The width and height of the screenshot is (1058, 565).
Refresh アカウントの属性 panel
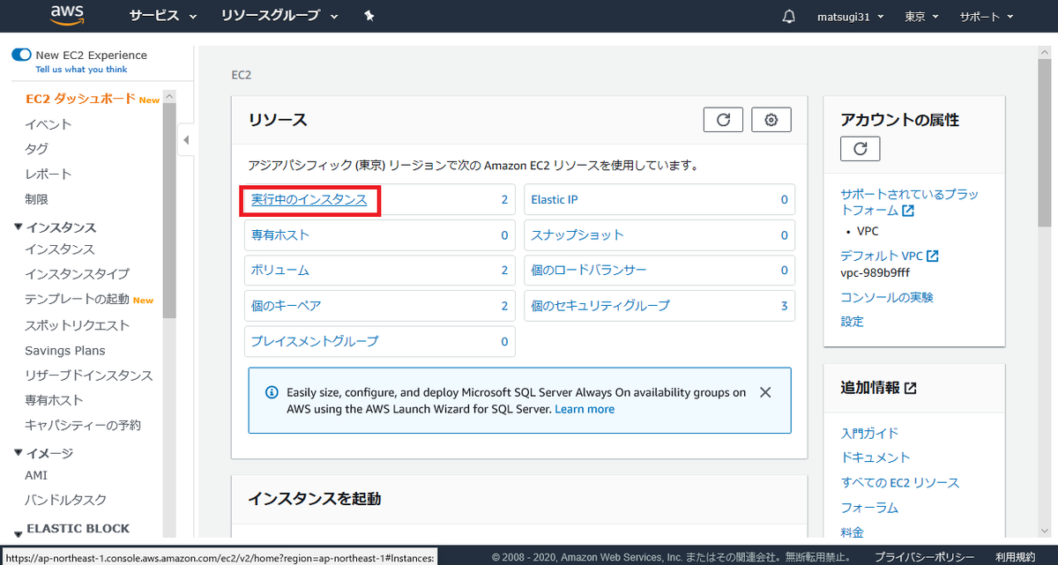pos(861,148)
